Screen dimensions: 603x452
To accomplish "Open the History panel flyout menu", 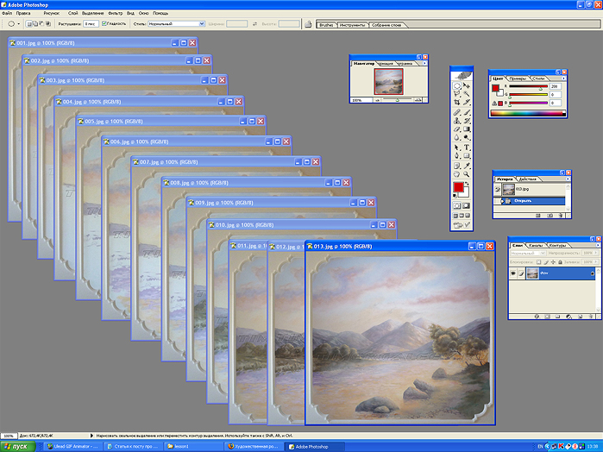I will tap(568, 179).
